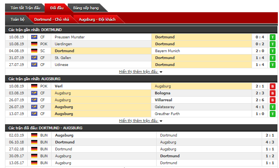Click the German flag in 13.05.17 head-to-head row
Screen dimensions: 279x168
[x=34, y=163]
